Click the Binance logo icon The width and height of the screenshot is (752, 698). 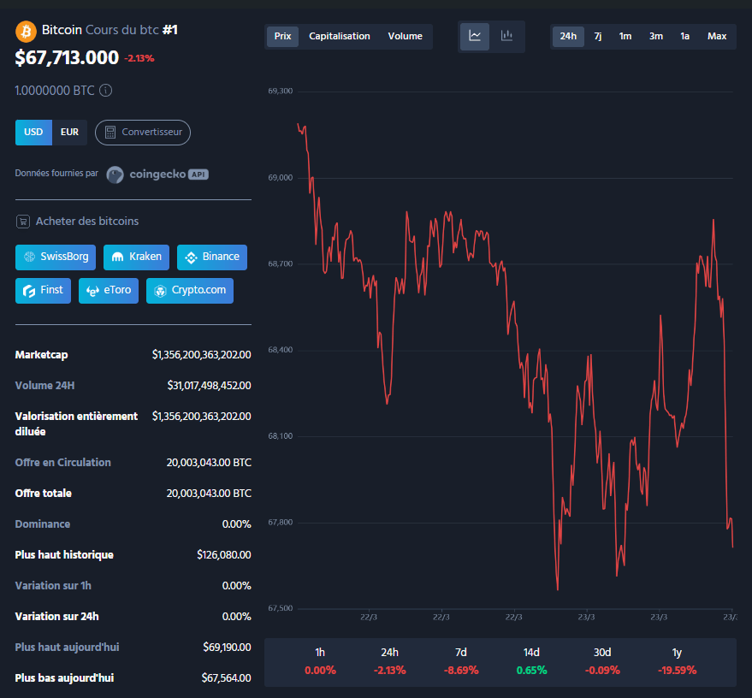point(190,257)
